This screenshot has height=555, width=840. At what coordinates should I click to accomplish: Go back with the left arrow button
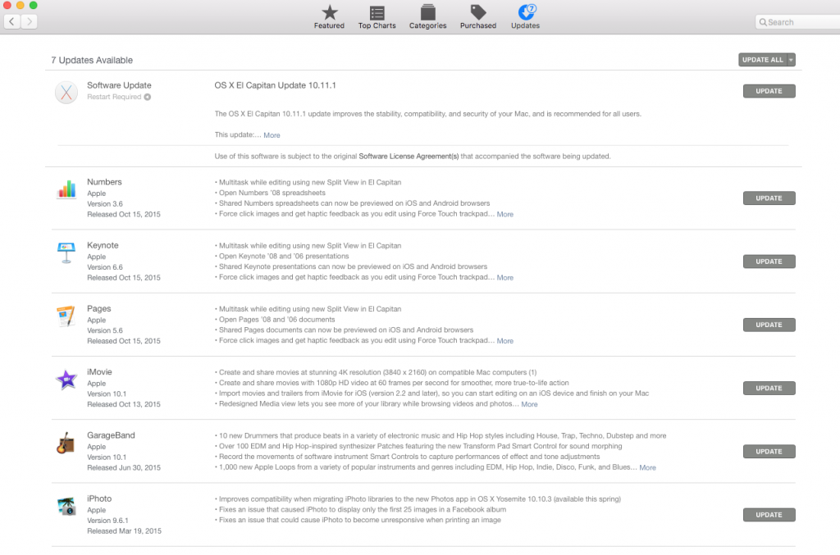tap(11, 22)
